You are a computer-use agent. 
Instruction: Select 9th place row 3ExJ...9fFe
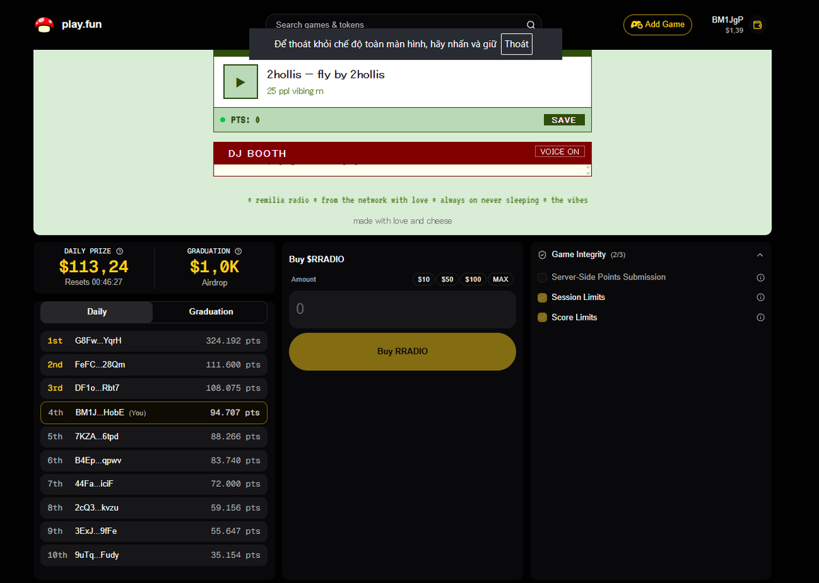[154, 530]
